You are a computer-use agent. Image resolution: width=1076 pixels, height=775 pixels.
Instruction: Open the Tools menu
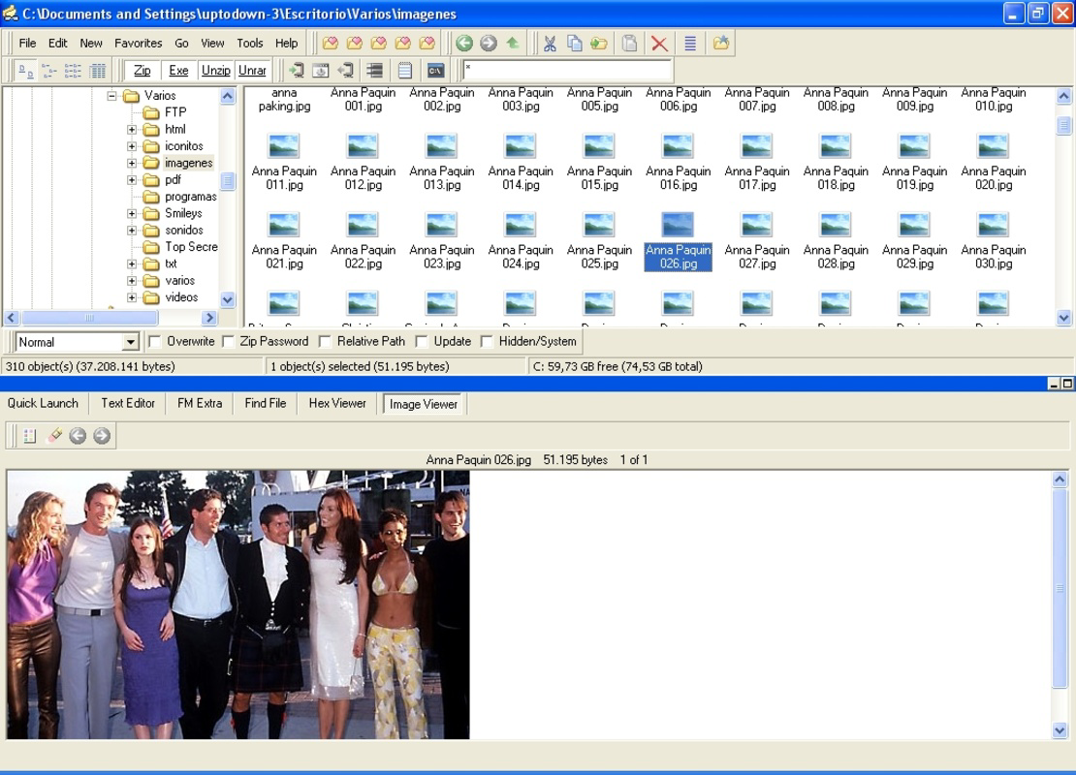click(x=250, y=43)
